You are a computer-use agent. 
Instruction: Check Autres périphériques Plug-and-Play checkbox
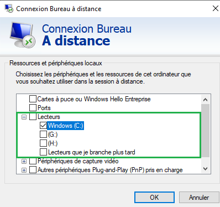tap(33, 170)
